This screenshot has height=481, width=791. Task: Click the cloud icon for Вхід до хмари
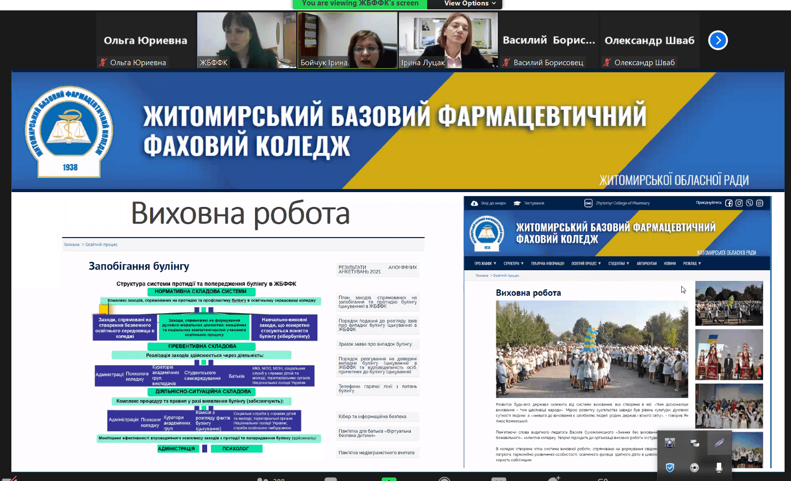474,203
